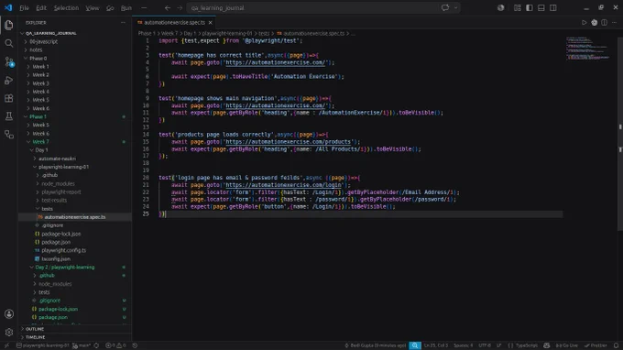
Task: Split the editor right
Action: point(604,23)
